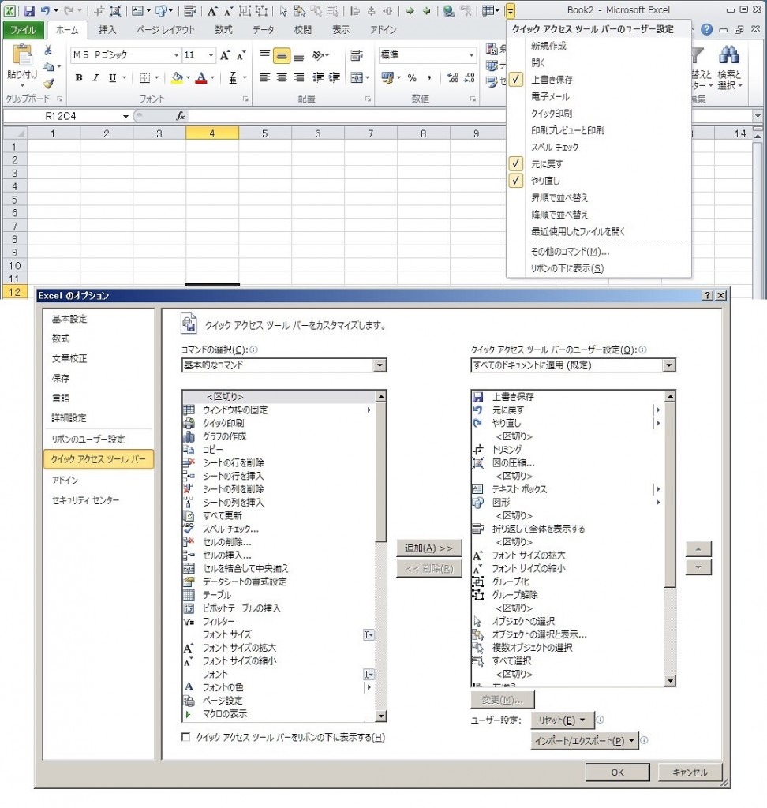Click the Percent style icon
The height and width of the screenshot is (808, 767).
[412, 78]
